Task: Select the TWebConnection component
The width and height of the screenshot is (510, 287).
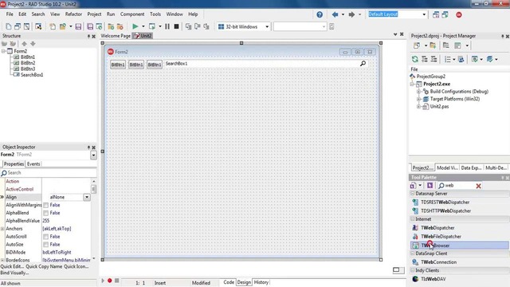Action: [x=438, y=262]
